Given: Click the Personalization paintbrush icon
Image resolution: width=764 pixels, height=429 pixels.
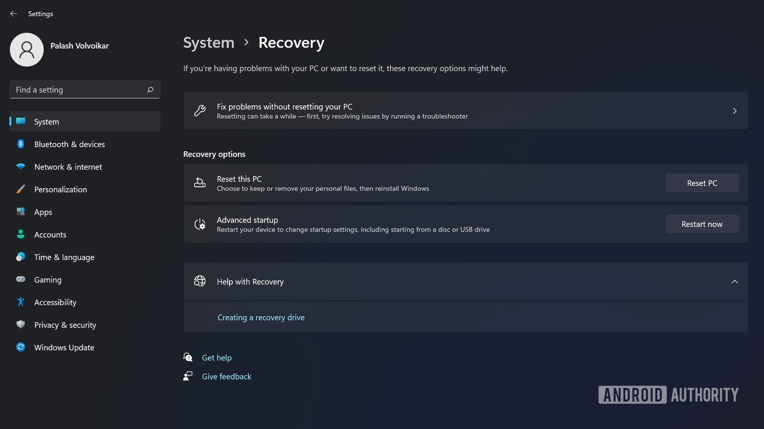Looking at the screenshot, I should coord(21,189).
